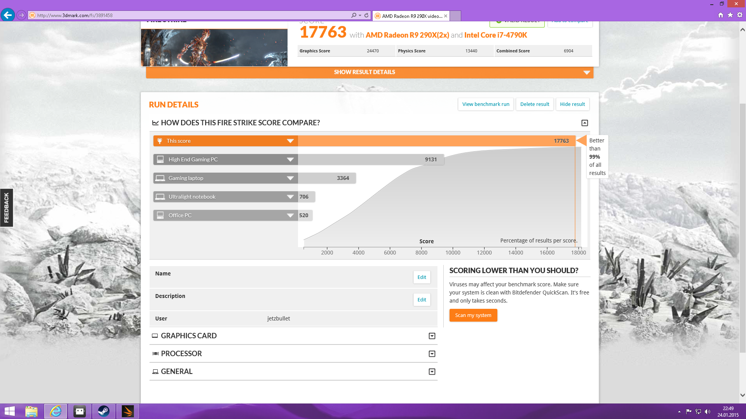Open network icon in system tray
Screen dimensions: 746x419
pos(698,412)
